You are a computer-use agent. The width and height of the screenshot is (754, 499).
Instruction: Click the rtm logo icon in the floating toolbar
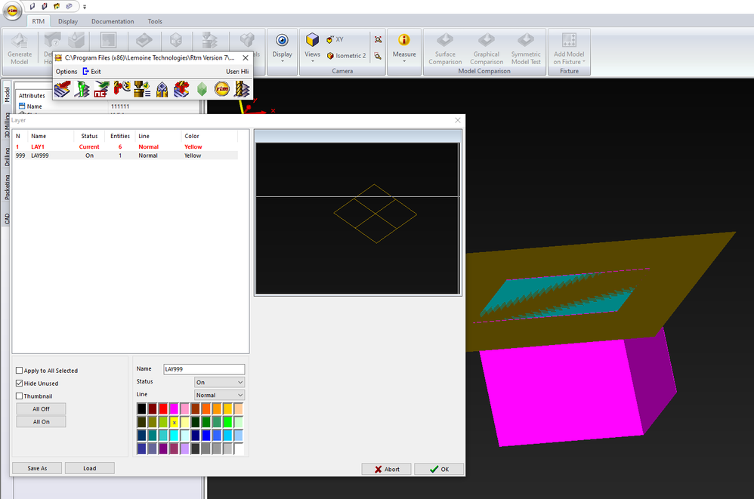tap(221, 88)
